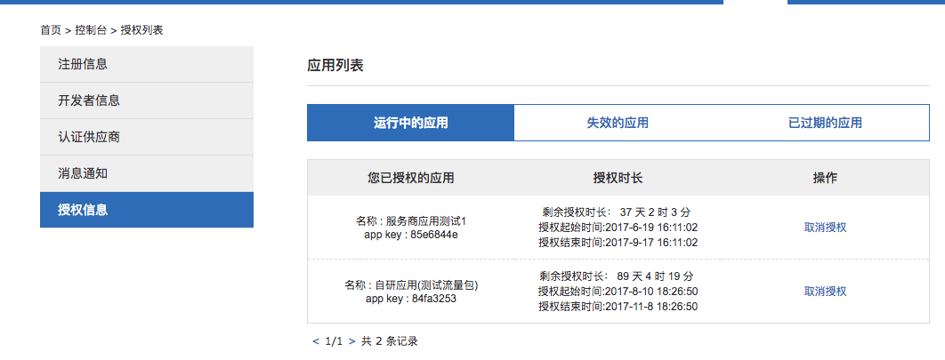Click the 授权列表 breadcrumb item

click(x=141, y=30)
